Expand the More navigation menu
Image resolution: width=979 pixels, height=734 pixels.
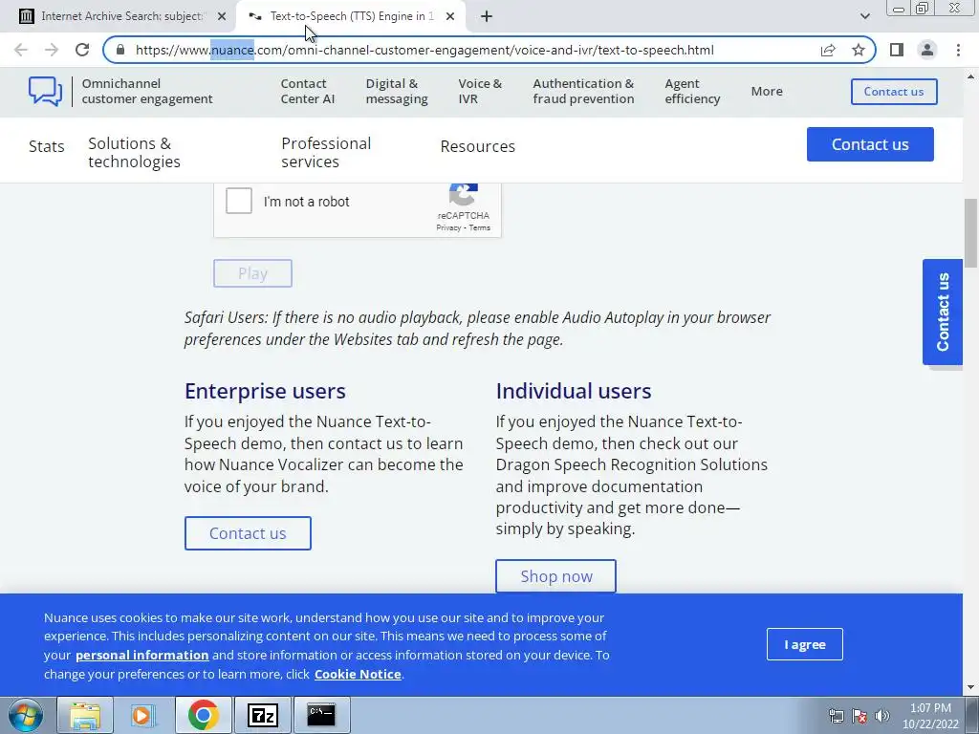767,91
